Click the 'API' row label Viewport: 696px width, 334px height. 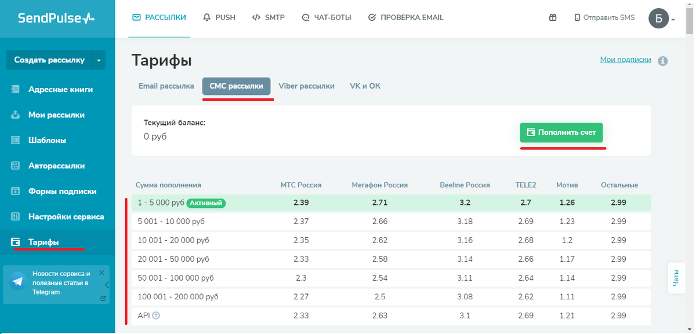(x=144, y=315)
